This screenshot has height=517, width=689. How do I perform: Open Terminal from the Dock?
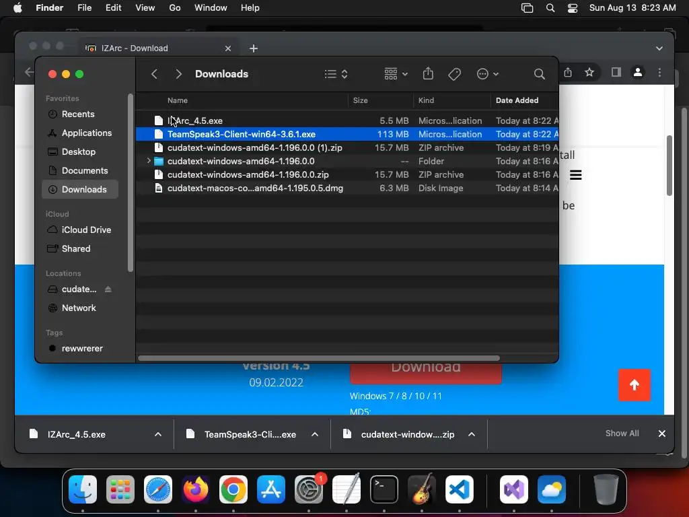pos(384,489)
